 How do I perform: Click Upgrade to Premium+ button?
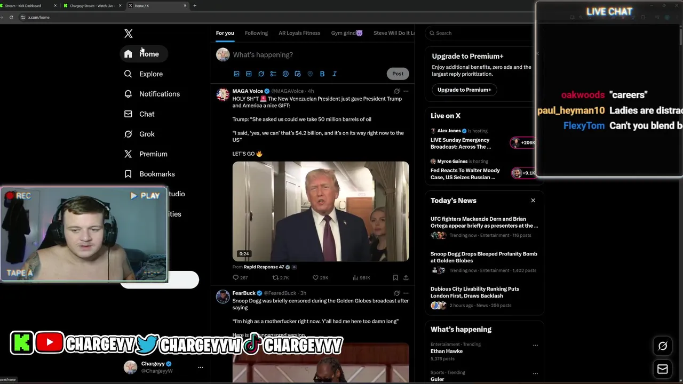point(464,90)
